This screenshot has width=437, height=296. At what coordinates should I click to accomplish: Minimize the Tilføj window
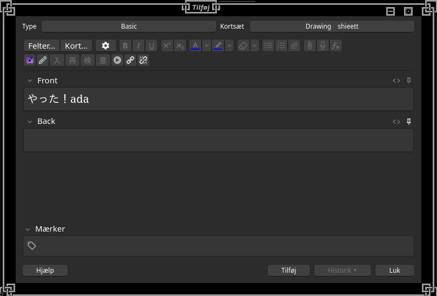(x=390, y=11)
